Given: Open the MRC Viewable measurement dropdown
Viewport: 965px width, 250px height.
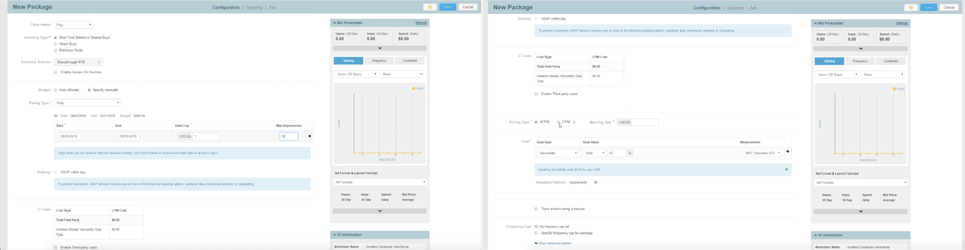Looking at the screenshot, I should pyautogui.click(x=762, y=153).
